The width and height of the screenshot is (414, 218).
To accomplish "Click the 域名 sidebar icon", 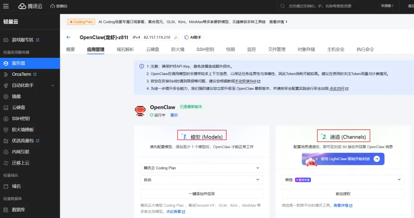I will [6, 186].
